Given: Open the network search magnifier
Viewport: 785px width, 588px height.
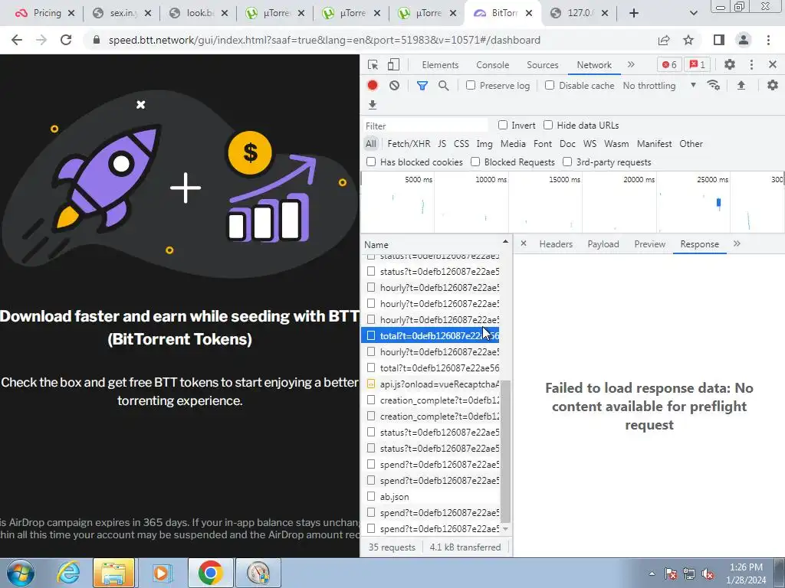Looking at the screenshot, I should click(x=444, y=86).
